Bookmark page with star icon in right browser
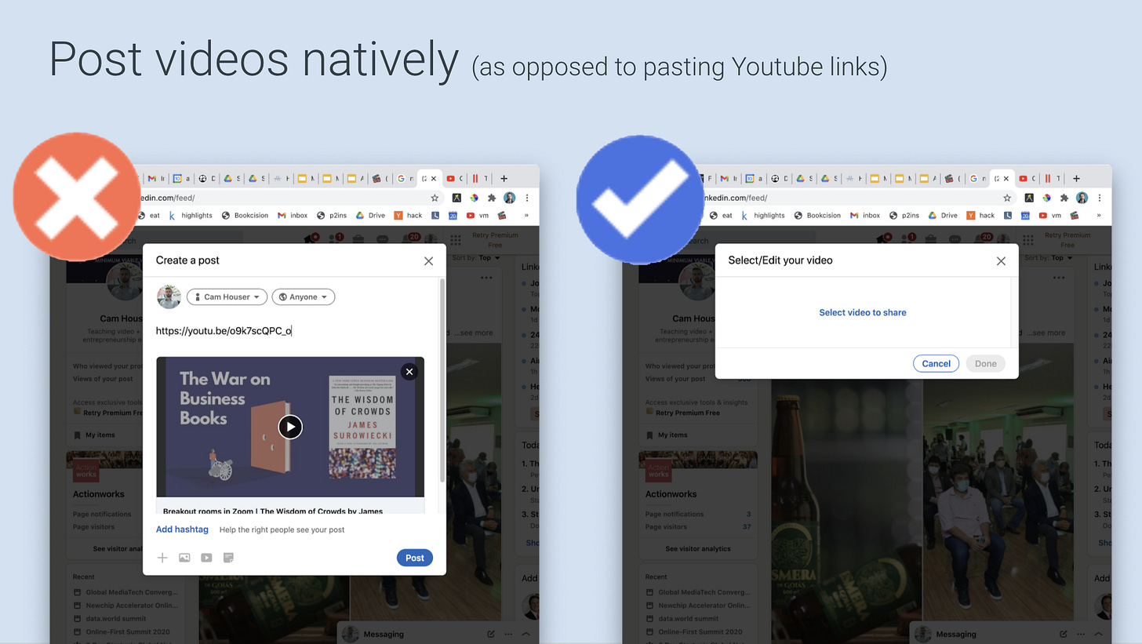Image resolution: width=1142 pixels, height=644 pixels. click(1007, 198)
